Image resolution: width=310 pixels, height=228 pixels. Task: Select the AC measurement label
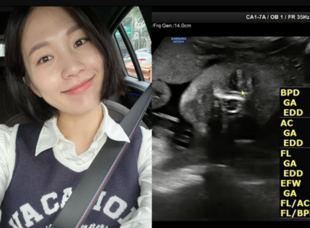pyautogui.click(x=287, y=123)
